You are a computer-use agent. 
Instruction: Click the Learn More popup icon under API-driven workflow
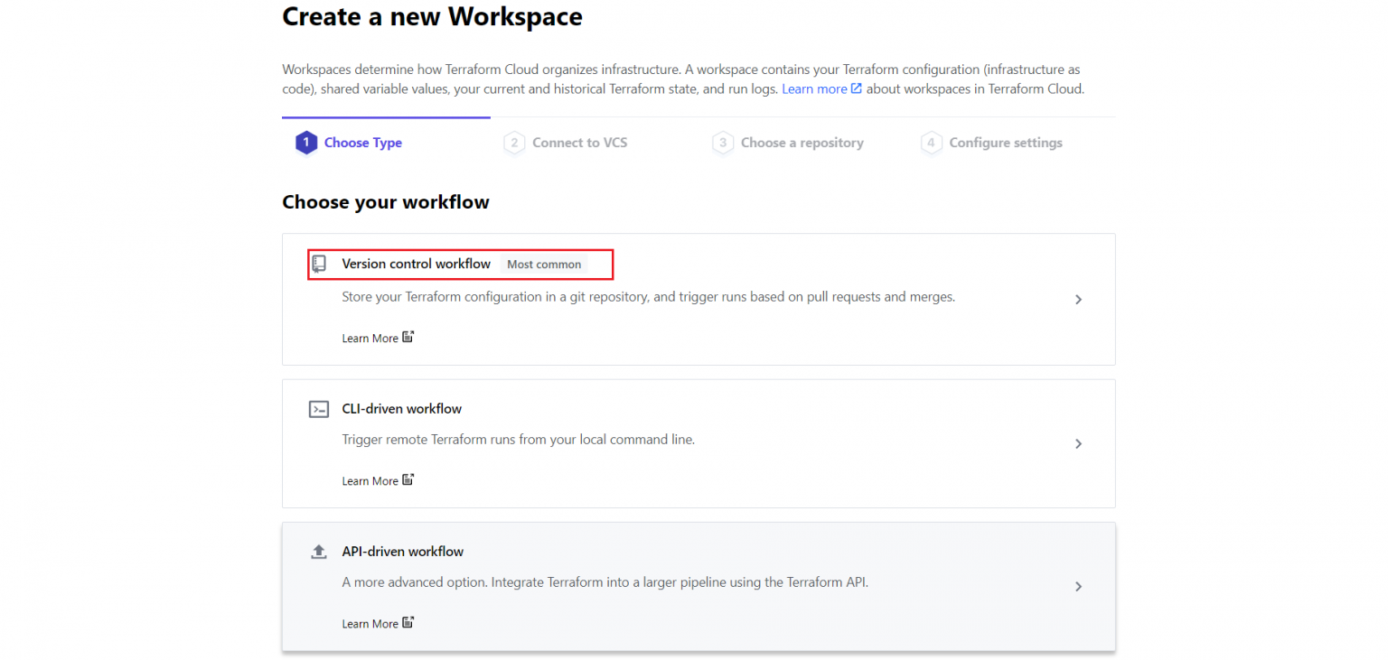(x=408, y=621)
